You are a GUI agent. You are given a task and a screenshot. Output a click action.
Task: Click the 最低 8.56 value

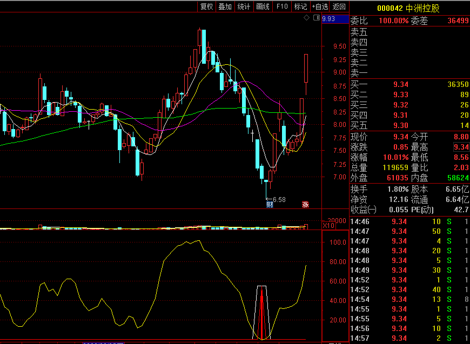pyautogui.click(x=461, y=157)
